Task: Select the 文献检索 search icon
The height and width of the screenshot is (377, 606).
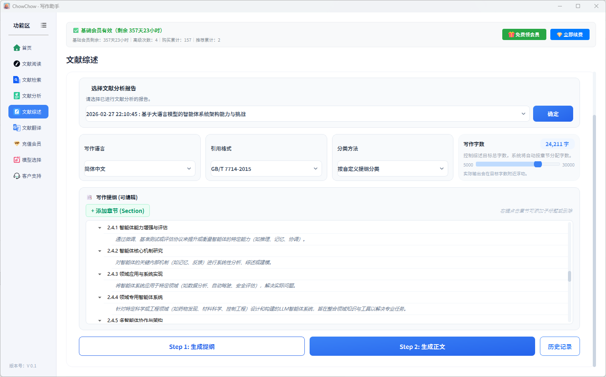Action: (16, 80)
